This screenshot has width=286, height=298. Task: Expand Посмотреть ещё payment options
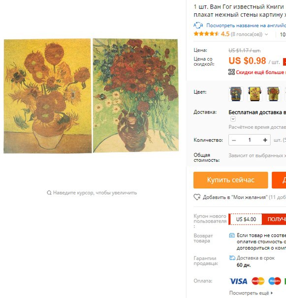click(251, 293)
